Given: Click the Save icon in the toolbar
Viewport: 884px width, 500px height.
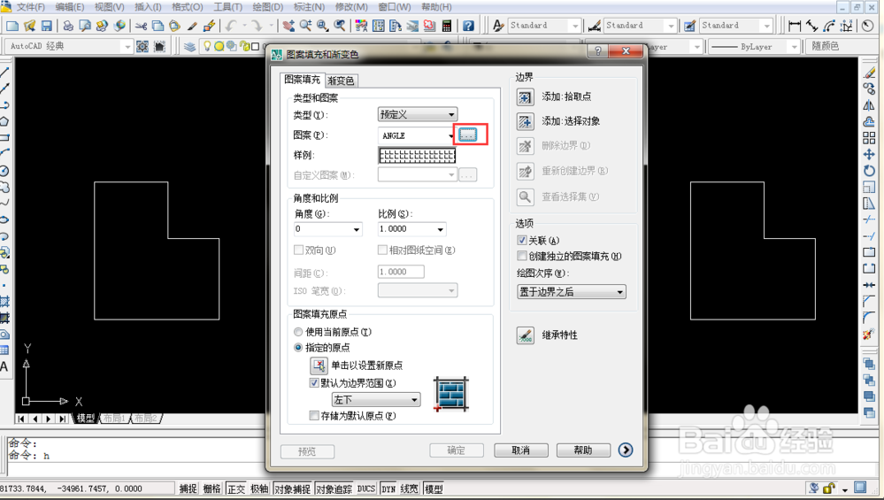Looking at the screenshot, I should [x=46, y=27].
